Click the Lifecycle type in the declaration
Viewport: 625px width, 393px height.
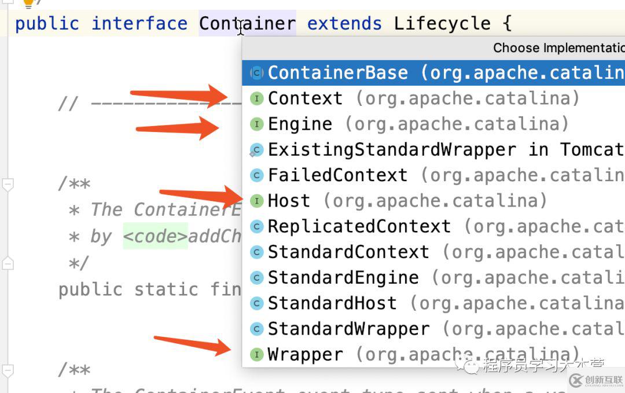click(442, 24)
